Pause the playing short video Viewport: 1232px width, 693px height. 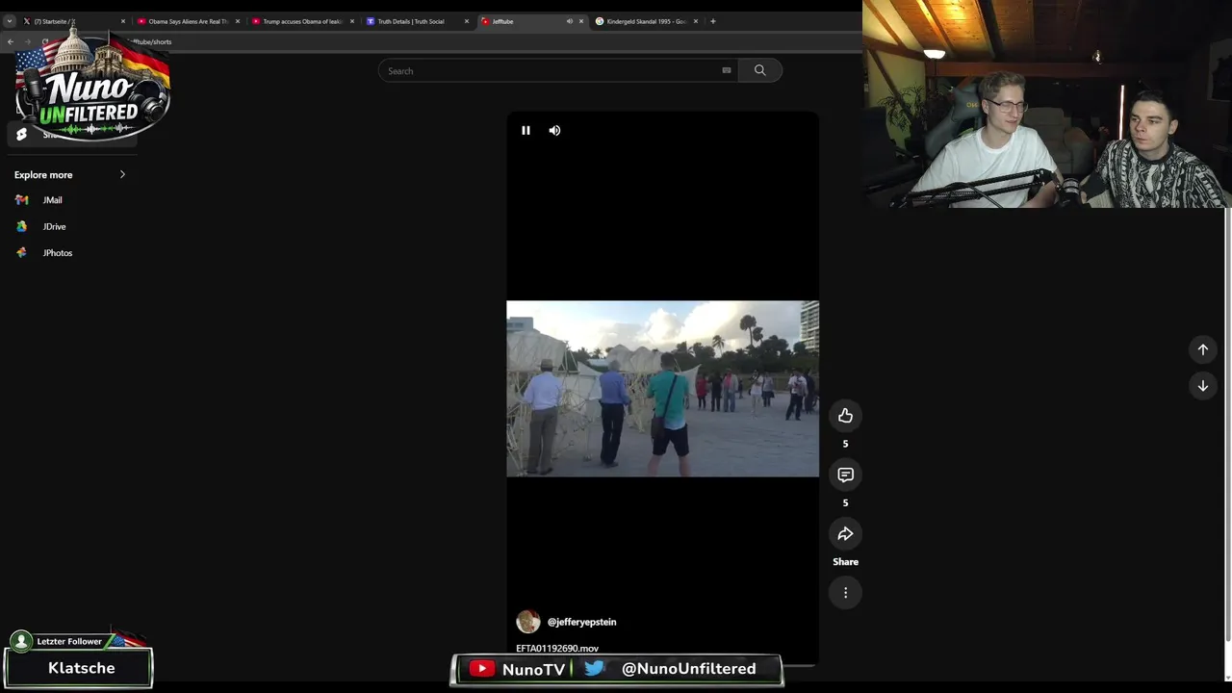click(526, 130)
